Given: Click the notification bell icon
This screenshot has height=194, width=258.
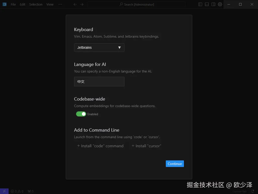Looking at the screenshot, I should pos(252,191).
